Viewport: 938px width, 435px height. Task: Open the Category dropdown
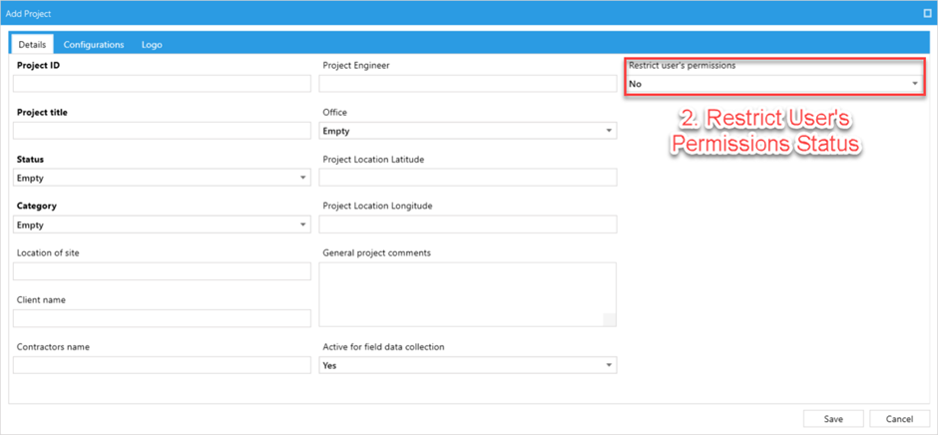162,224
